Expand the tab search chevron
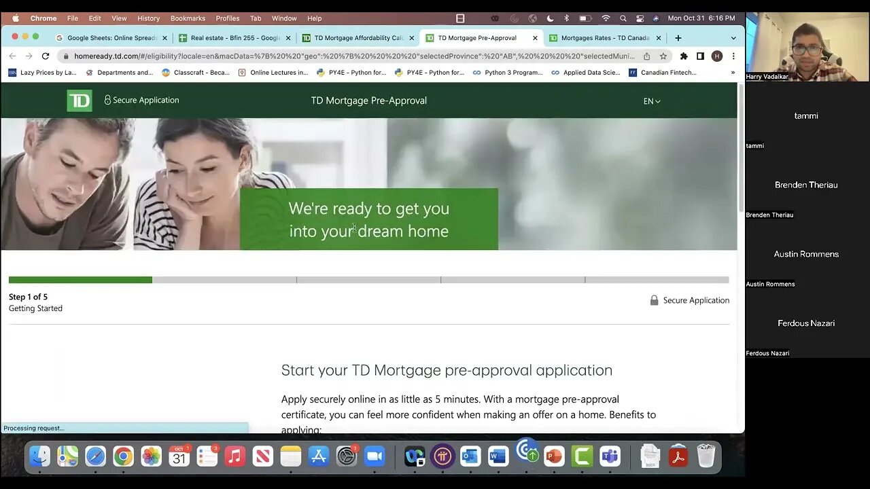The image size is (870, 489). [x=733, y=38]
